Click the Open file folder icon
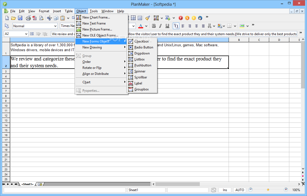307x196 pixels. (14, 18)
